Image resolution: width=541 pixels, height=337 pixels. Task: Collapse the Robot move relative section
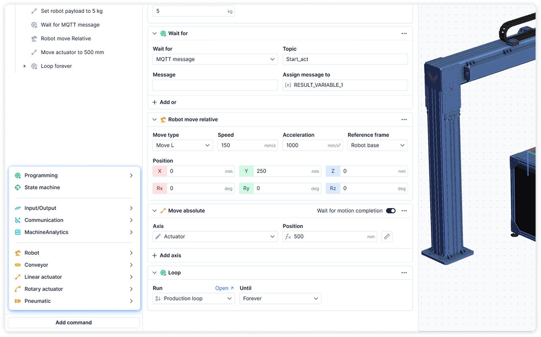pos(155,119)
